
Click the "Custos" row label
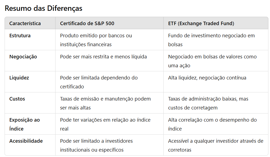(x=17, y=99)
